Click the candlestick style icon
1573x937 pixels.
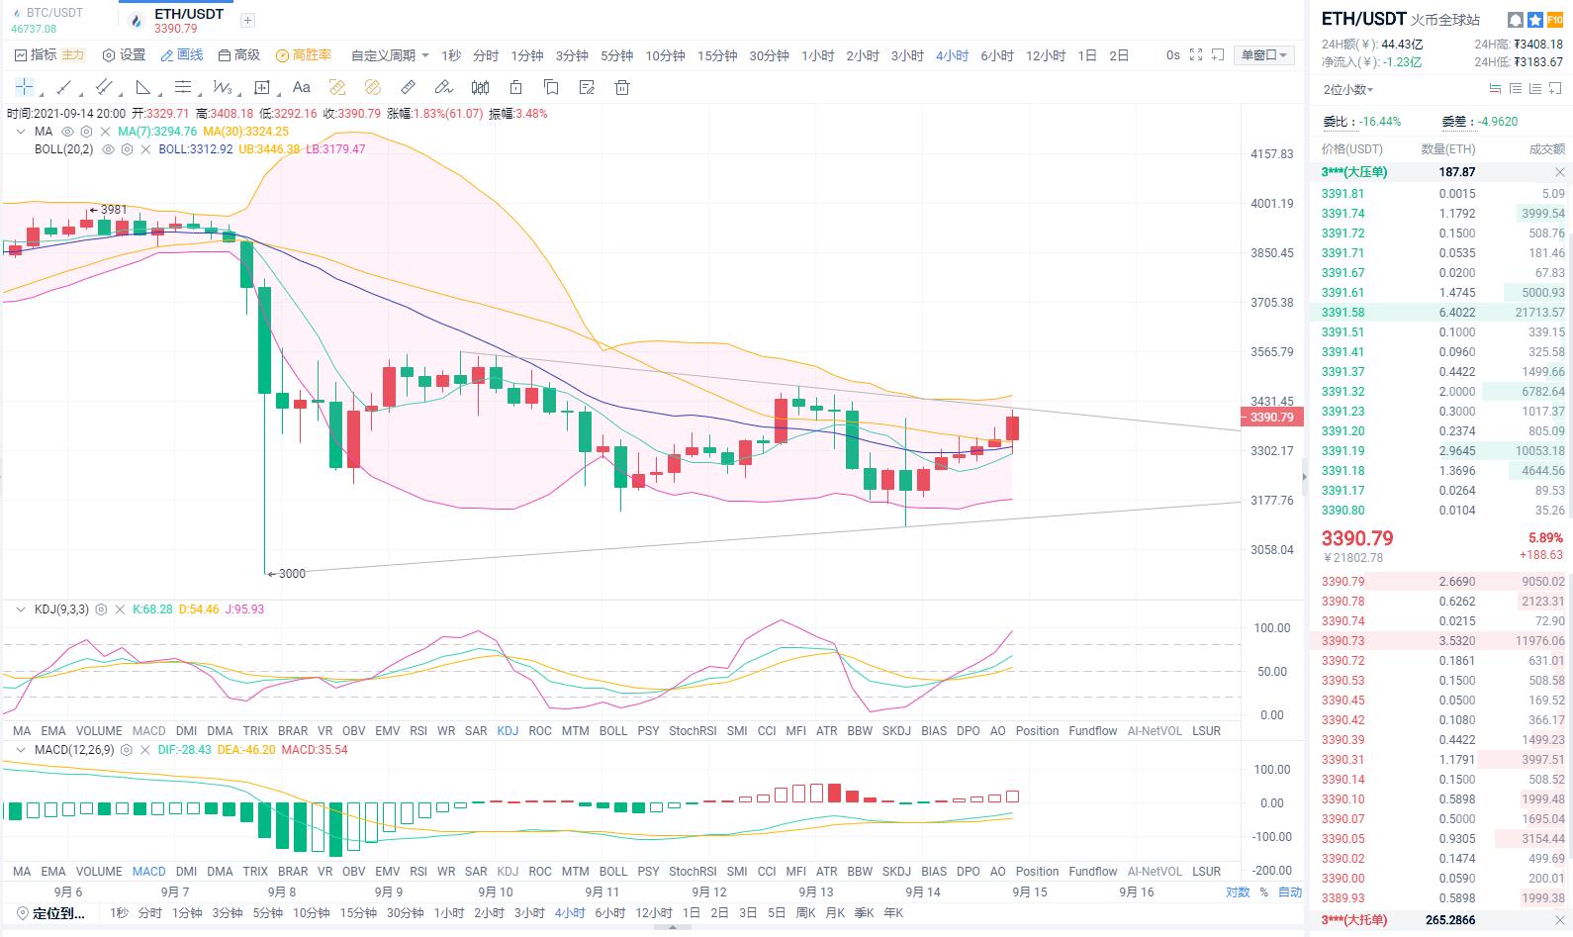tap(480, 87)
